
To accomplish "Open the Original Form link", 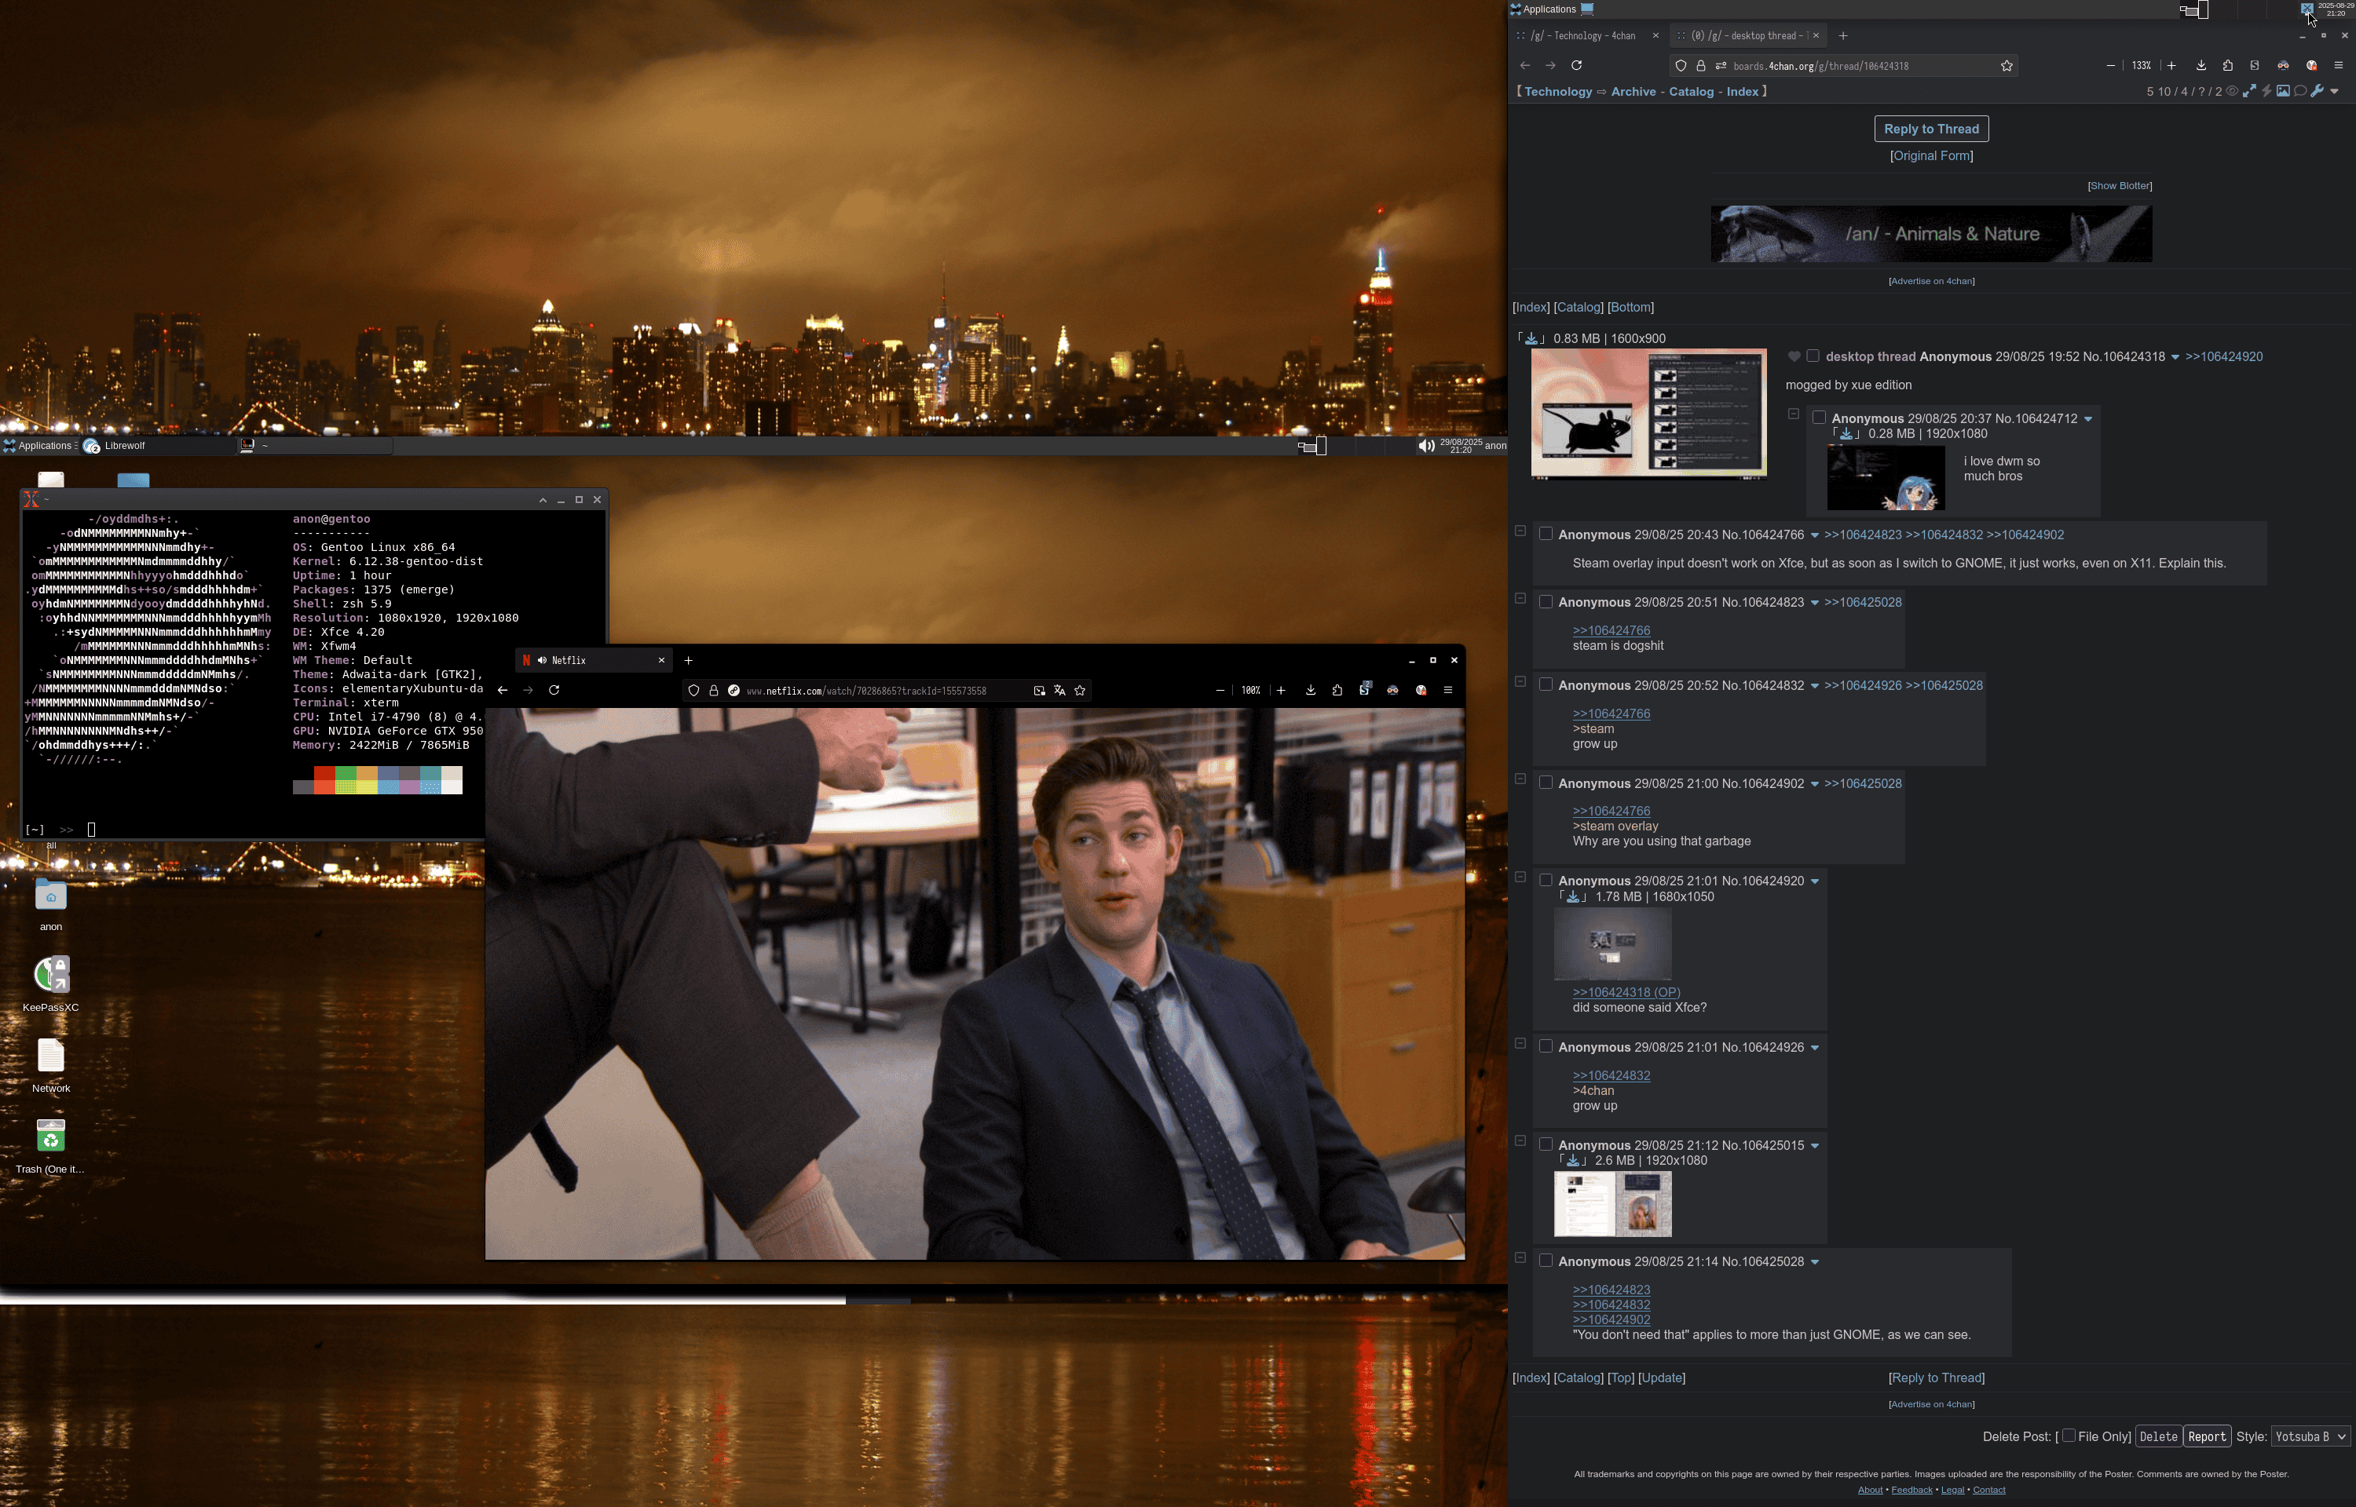I will point(1931,155).
